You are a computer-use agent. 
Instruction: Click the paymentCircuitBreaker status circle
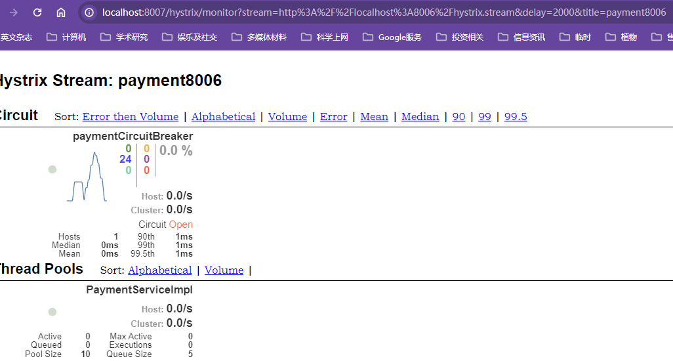click(x=52, y=169)
